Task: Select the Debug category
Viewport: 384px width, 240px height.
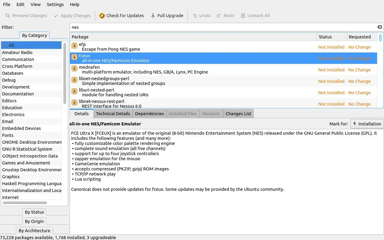Action: (x=31, y=80)
